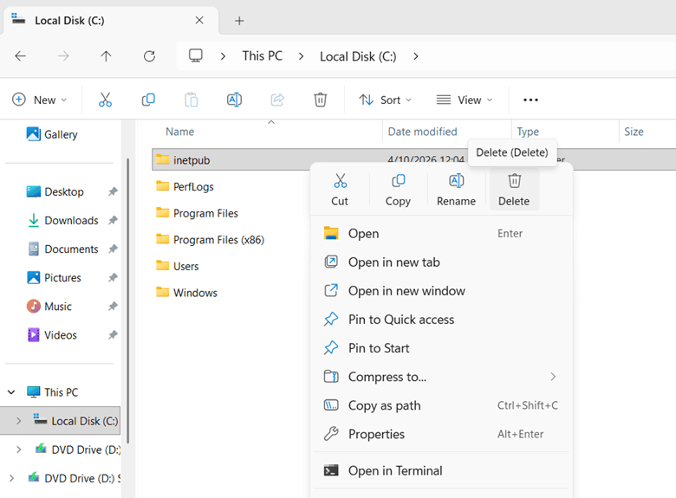The width and height of the screenshot is (676, 498).
Task: Open the See more ellipsis menu
Action: coord(530,100)
